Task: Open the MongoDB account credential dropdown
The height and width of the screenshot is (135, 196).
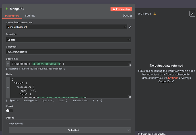Action: pos(67,27)
